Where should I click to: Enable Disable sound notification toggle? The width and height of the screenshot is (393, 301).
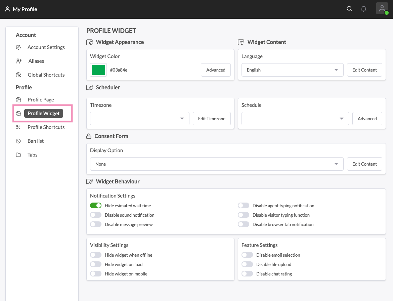click(x=96, y=215)
